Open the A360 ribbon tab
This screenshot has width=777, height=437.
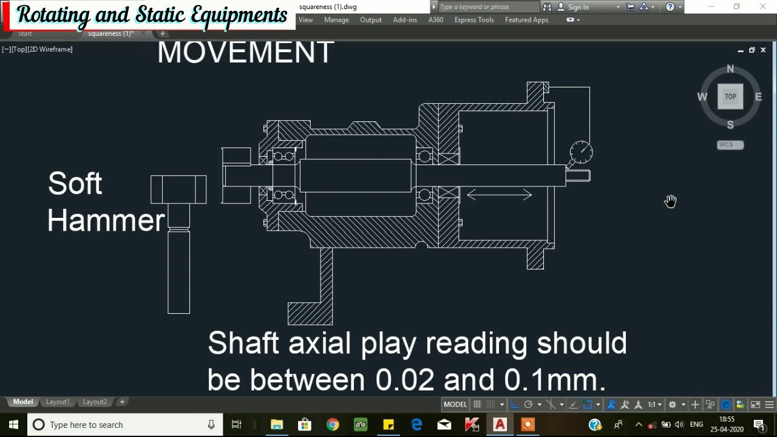(x=436, y=20)
